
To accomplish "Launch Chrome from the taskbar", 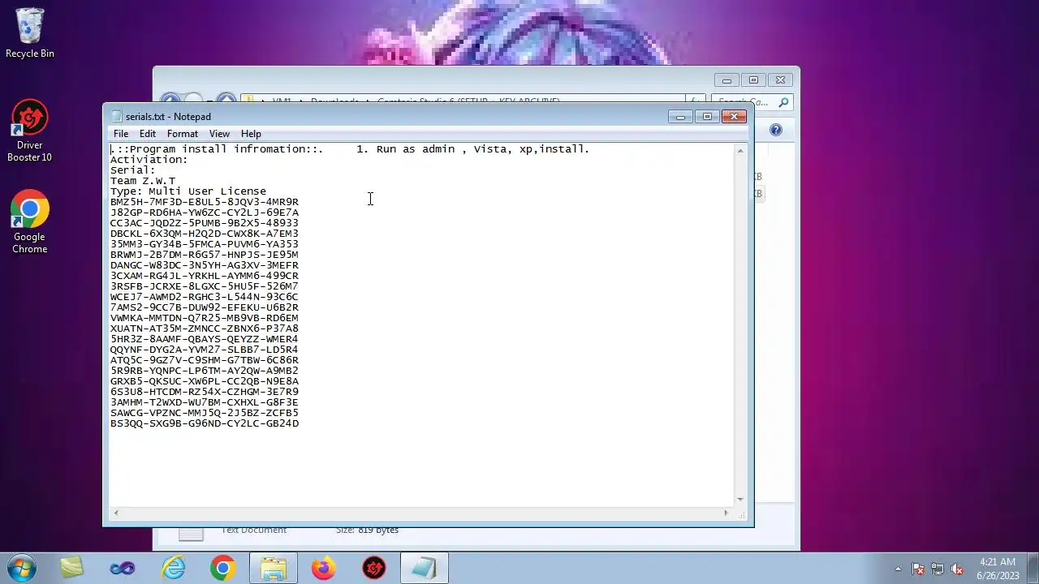I will click(223, 569).
